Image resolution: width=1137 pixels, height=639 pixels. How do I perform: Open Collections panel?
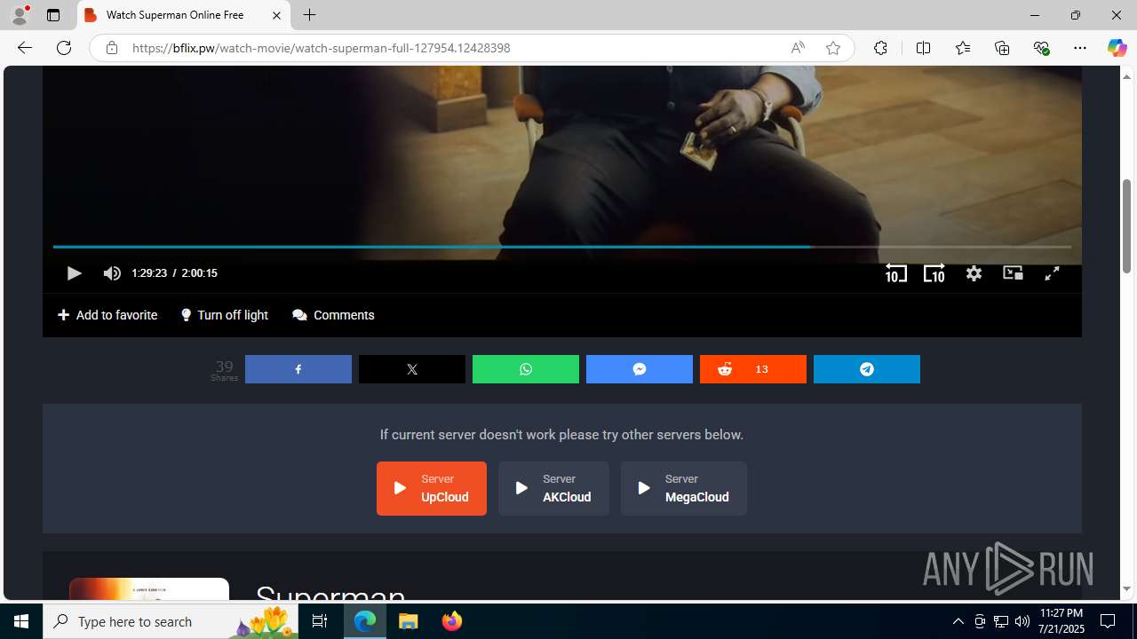click(x=1002, y=48)
